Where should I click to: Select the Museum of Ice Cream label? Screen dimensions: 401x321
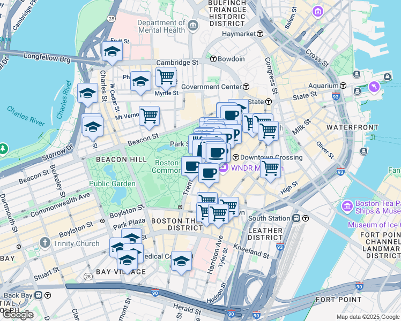click(x=374, y=225)
